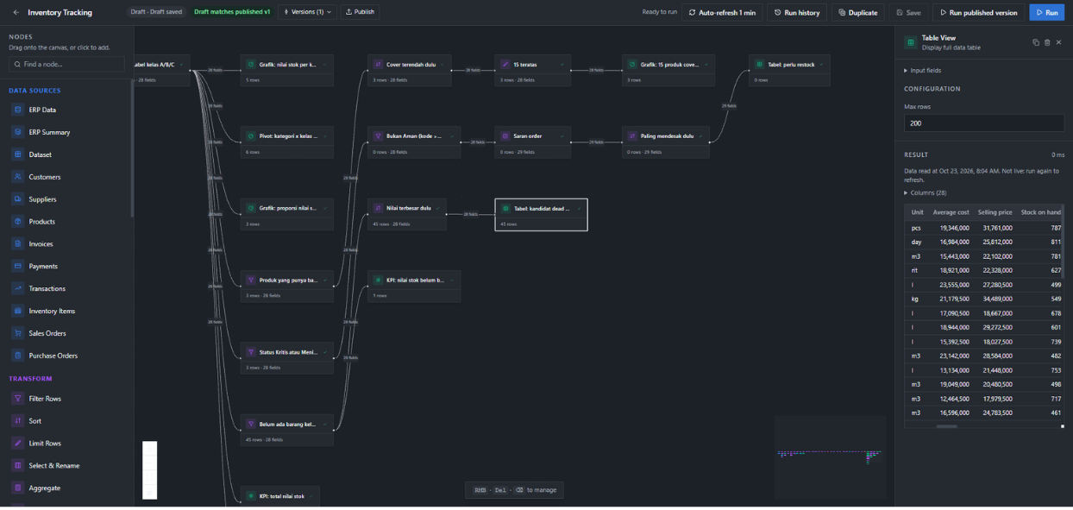Add the ERP Data source node

pos(66,110)
